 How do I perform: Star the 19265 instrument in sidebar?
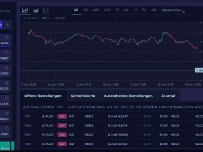tap(7, 129)
